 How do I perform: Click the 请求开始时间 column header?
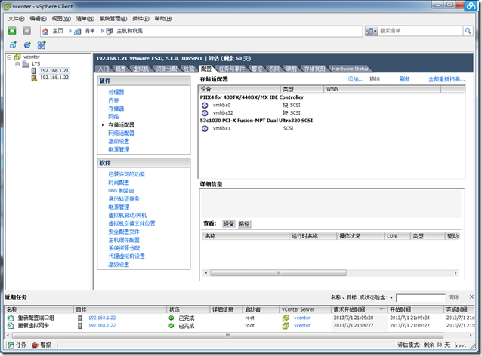tap(359, 309)
